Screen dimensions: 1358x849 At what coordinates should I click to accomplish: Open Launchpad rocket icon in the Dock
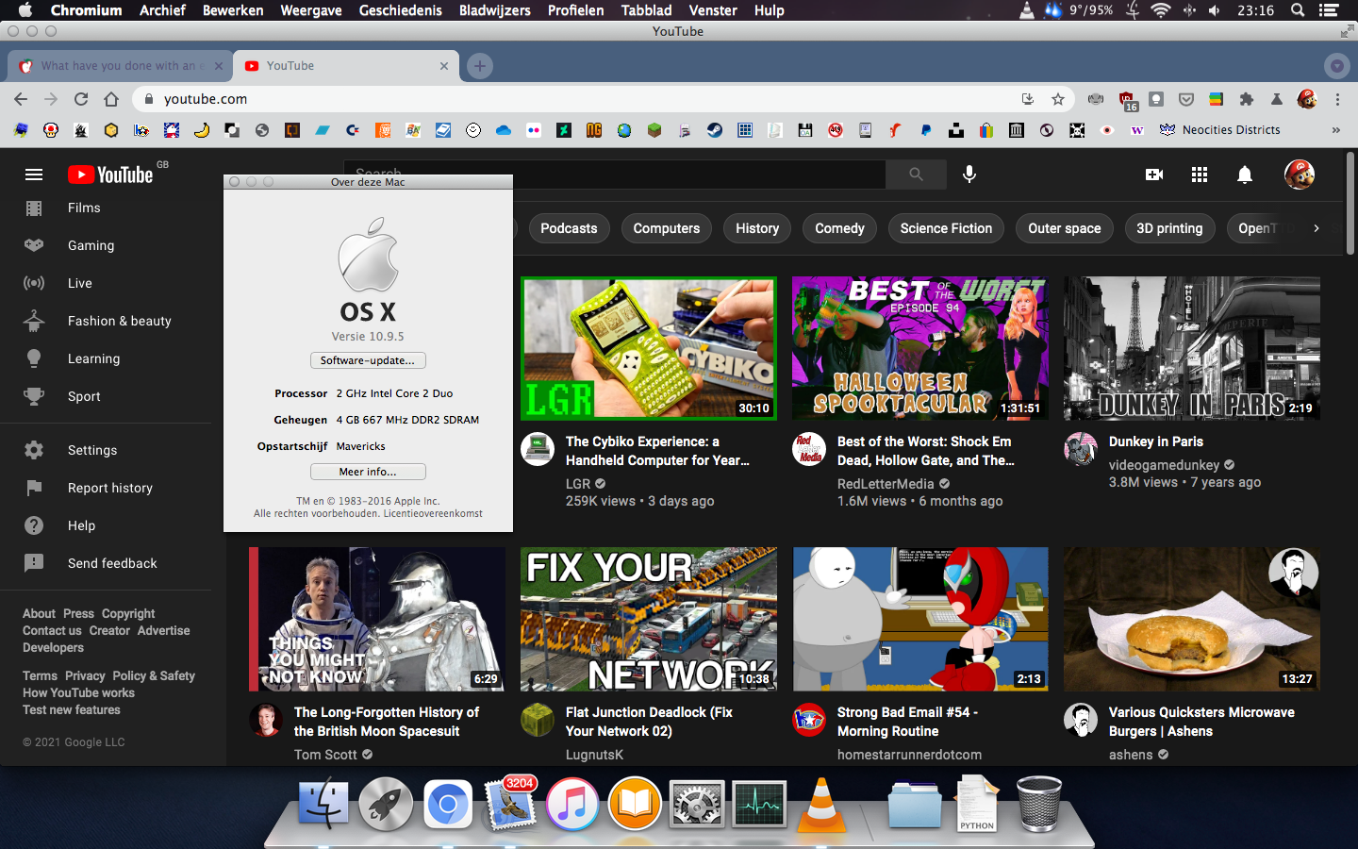386,805
